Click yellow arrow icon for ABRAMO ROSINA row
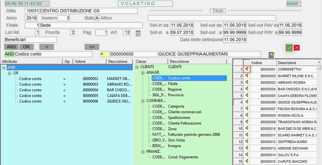Viewport: 322px width, 165px height. [x=247, y=82]
